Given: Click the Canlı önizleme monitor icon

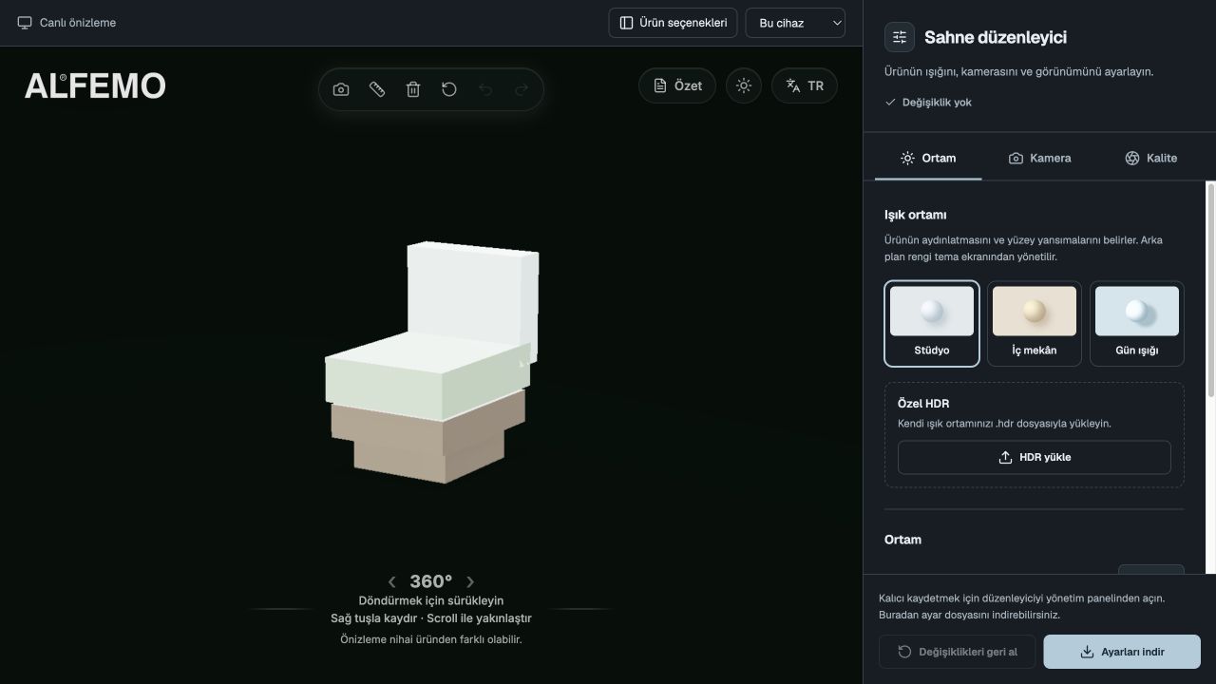Looking at the screenshot, I should tap(25, 23).
